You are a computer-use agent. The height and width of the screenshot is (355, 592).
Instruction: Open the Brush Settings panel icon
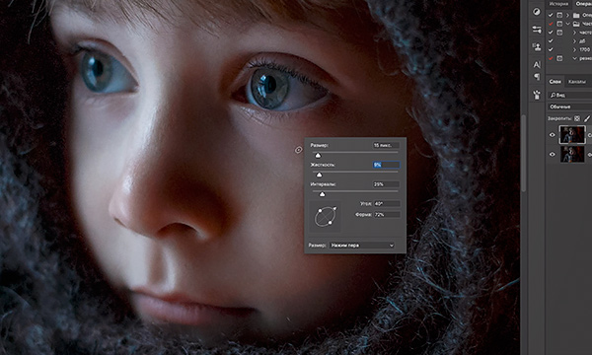click(x=537, y=30)
